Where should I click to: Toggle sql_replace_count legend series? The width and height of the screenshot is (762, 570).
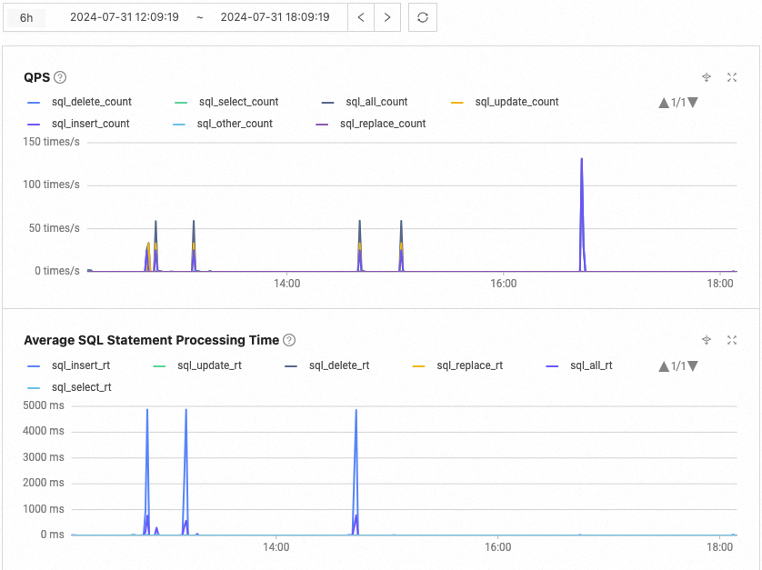pos(371,124)
